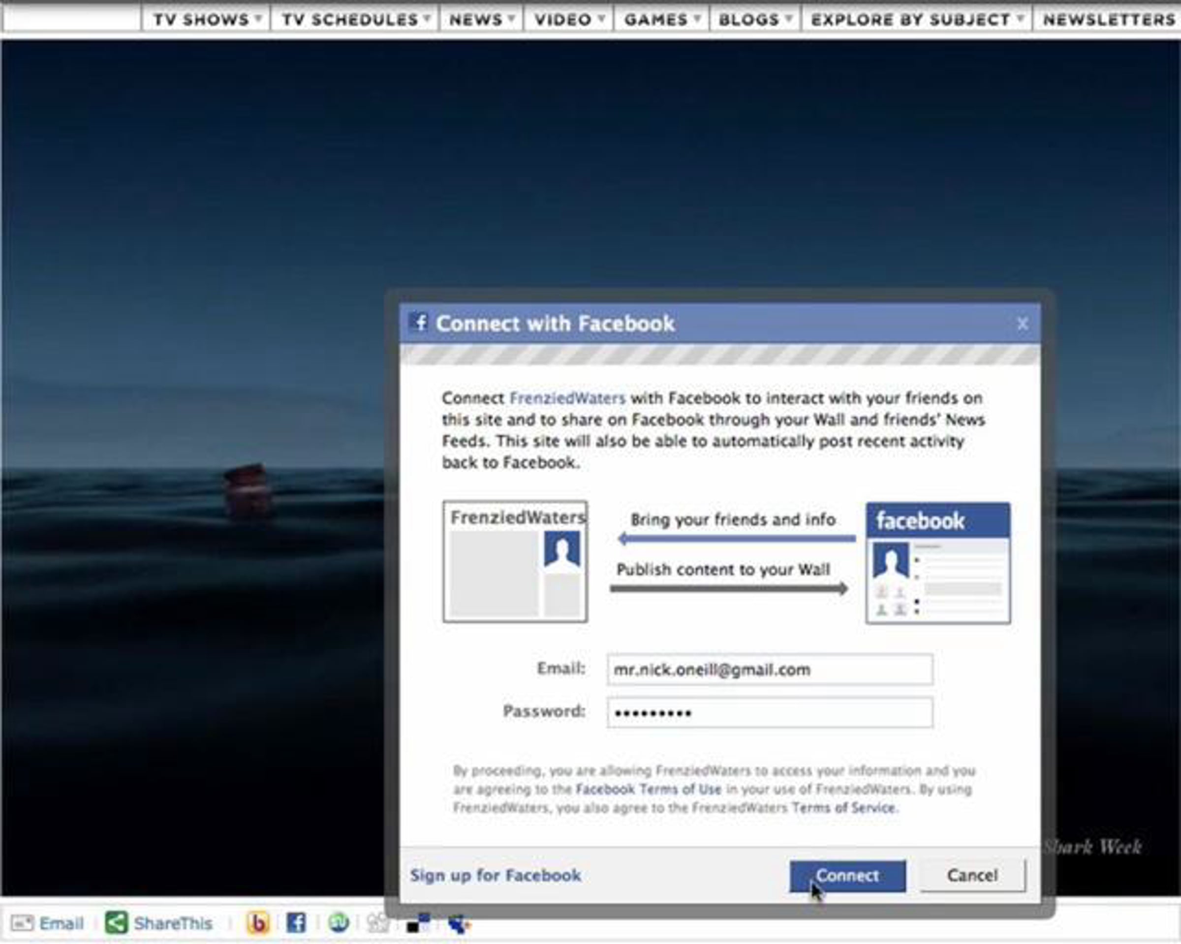1181x944 pixels.
Task: Click into the Email input field
Action: pos(770,669)
